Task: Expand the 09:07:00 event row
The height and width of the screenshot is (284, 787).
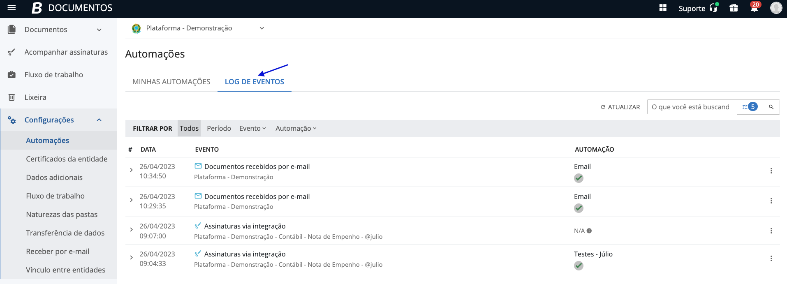Action: (131, 230)
